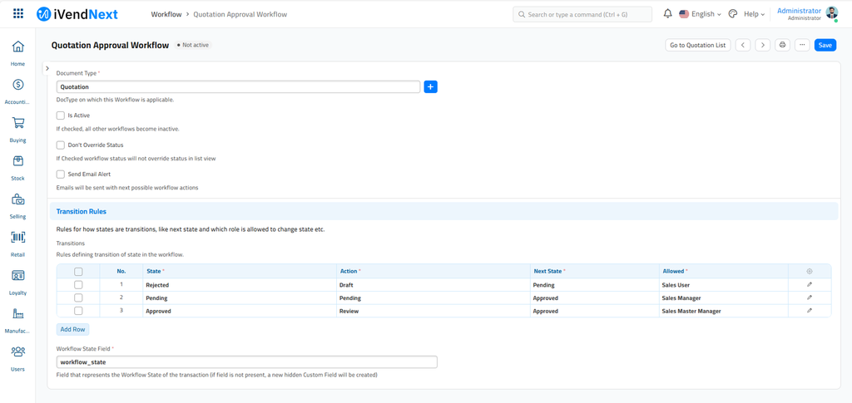This screenshot has height=403, width=852.
Task: Open the Buying module in sidebar
Action: coord(17,124)
